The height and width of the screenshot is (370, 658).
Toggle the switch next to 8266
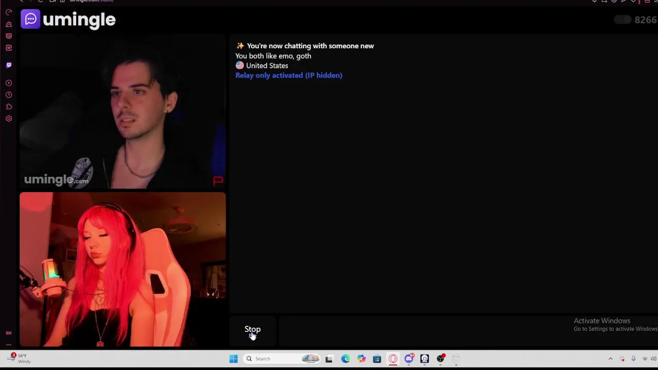coord(623,20)
